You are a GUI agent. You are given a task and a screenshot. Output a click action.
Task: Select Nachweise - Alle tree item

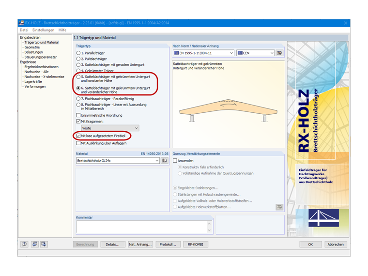tap(36, 72)
